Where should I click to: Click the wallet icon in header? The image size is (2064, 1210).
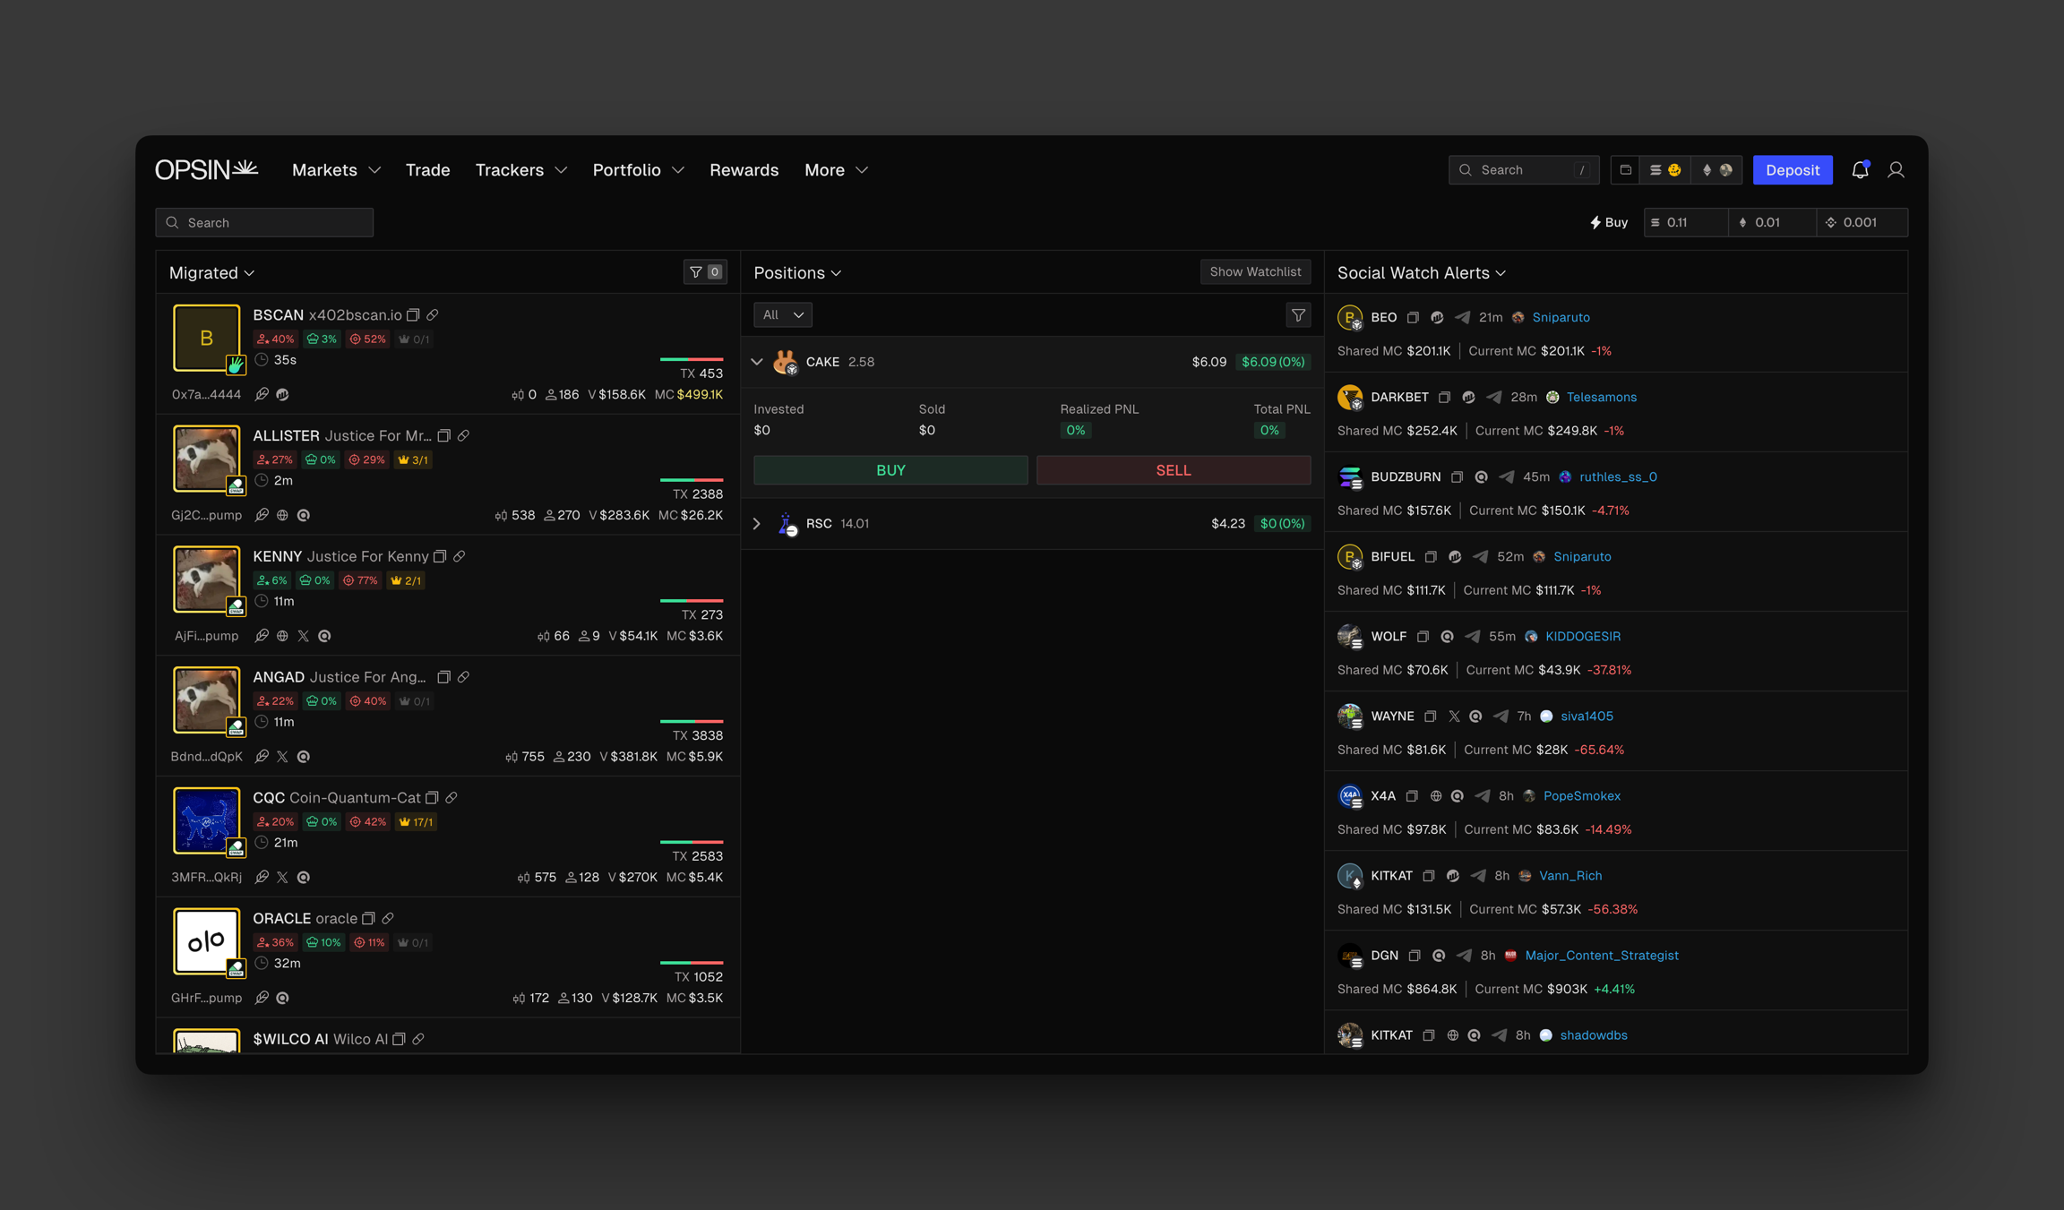[x=1625, y=170]
